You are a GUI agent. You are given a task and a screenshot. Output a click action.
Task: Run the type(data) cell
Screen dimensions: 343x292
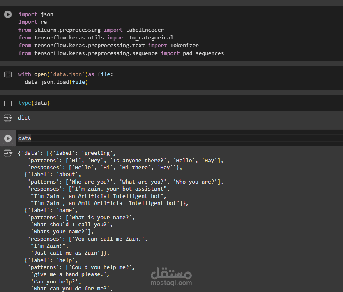(8, 103)
